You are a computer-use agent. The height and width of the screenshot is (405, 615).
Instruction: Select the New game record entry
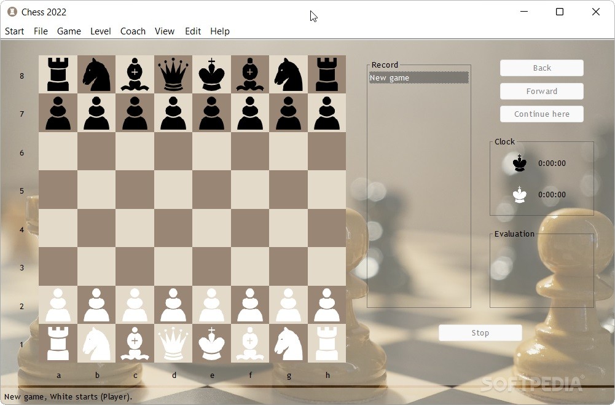click(418, 77)
